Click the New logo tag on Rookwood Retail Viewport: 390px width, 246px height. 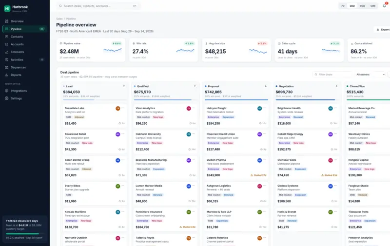tap(87, 143)
